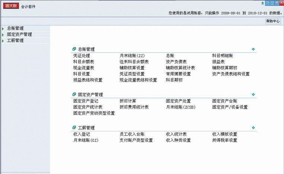Click the window icon beside 工薪管理 section header
This screenshot has width=284, height=174.
coord(74,127)
